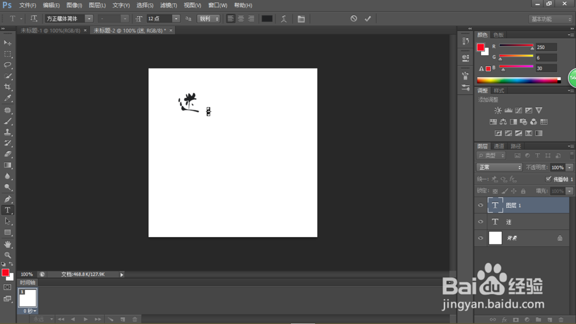Toggle text orientation button
Image resolution: width=576 pixels, height=324 pixels.
[x=34, y=18]
